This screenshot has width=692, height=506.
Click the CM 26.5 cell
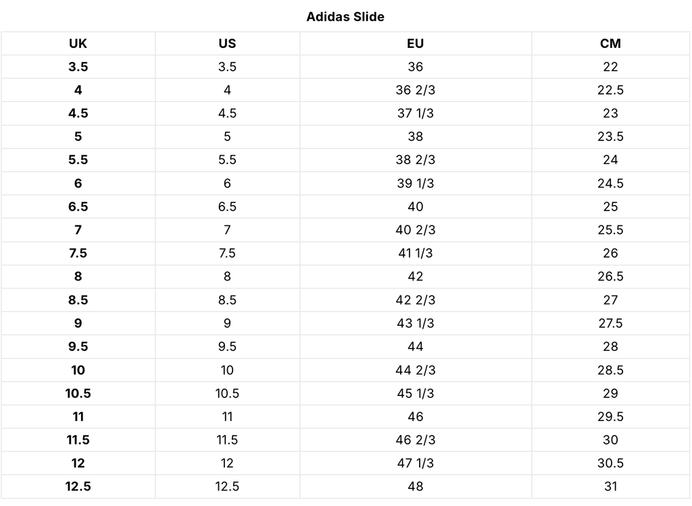click(x=610, y=277)
